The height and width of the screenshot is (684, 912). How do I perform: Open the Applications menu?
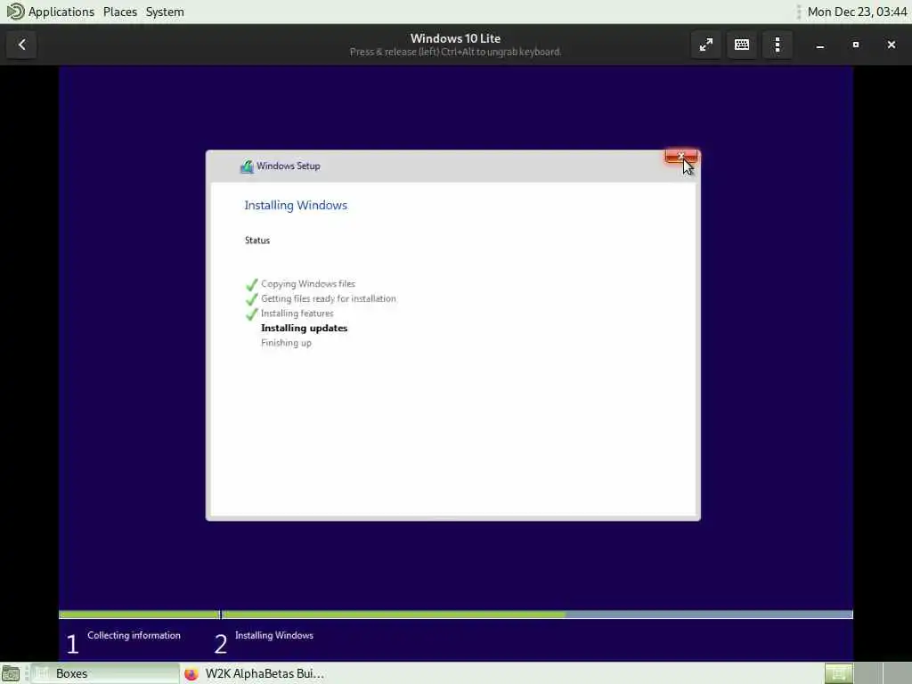(x=61, y=12)
